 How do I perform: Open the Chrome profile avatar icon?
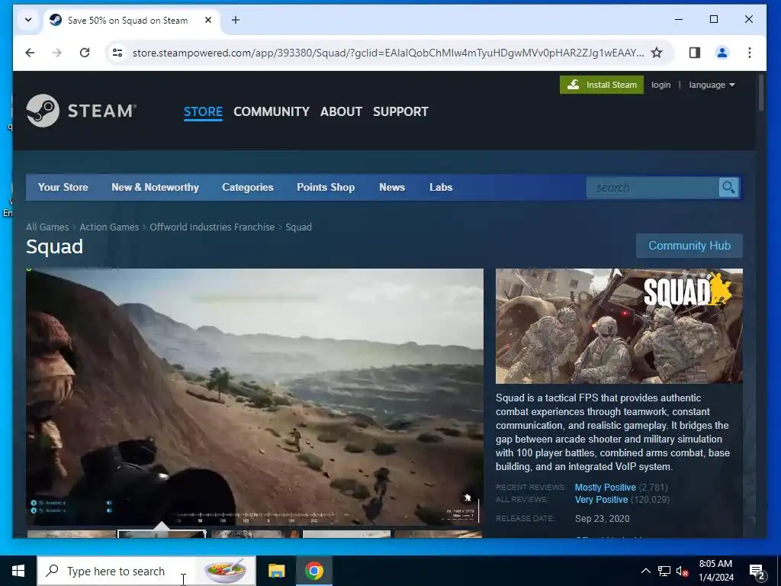point(722,53)
